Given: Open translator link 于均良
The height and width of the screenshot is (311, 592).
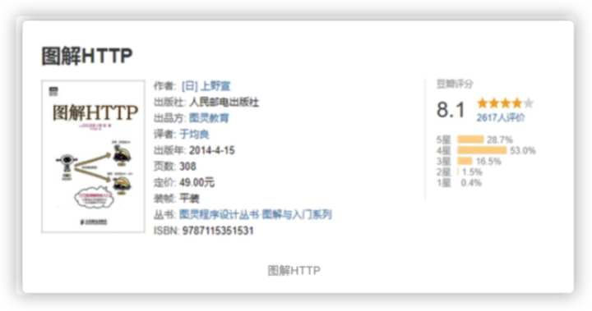Looking at the screenshot, I should pyautogui.click(x=194, y=135).
